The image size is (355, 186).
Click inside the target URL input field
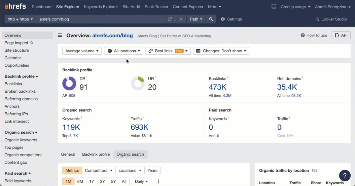[x=87, y=19]
